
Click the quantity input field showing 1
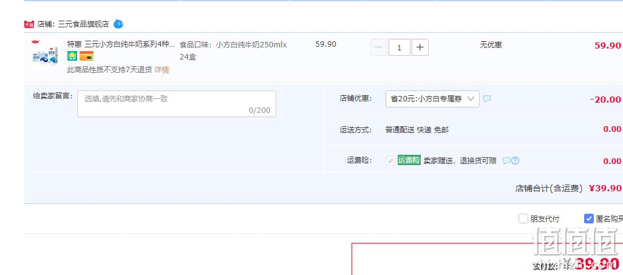pos(400,48)
